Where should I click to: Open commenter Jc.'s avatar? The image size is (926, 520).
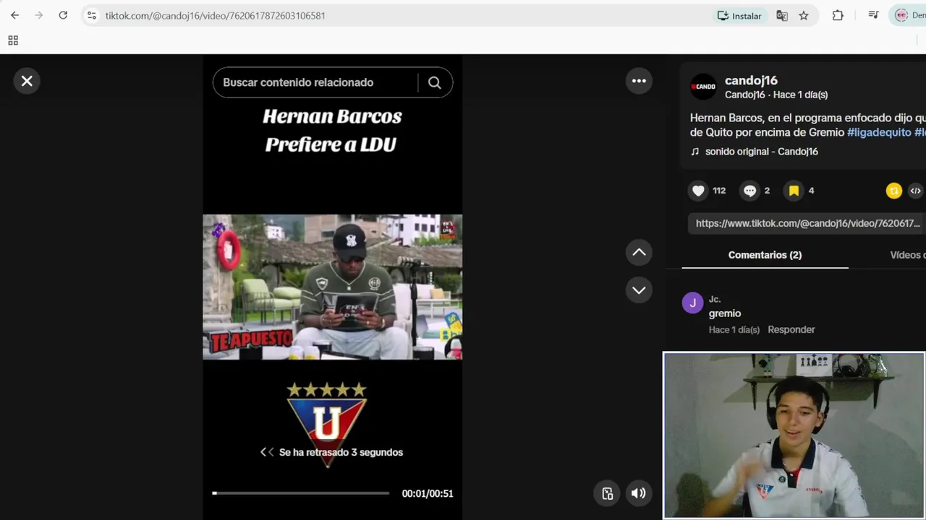tap(693, 303)
